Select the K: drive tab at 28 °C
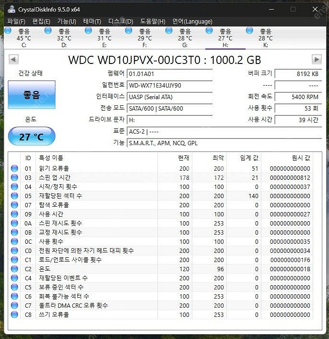This screenshot has height=339, width=329. (x=266, y=38)
